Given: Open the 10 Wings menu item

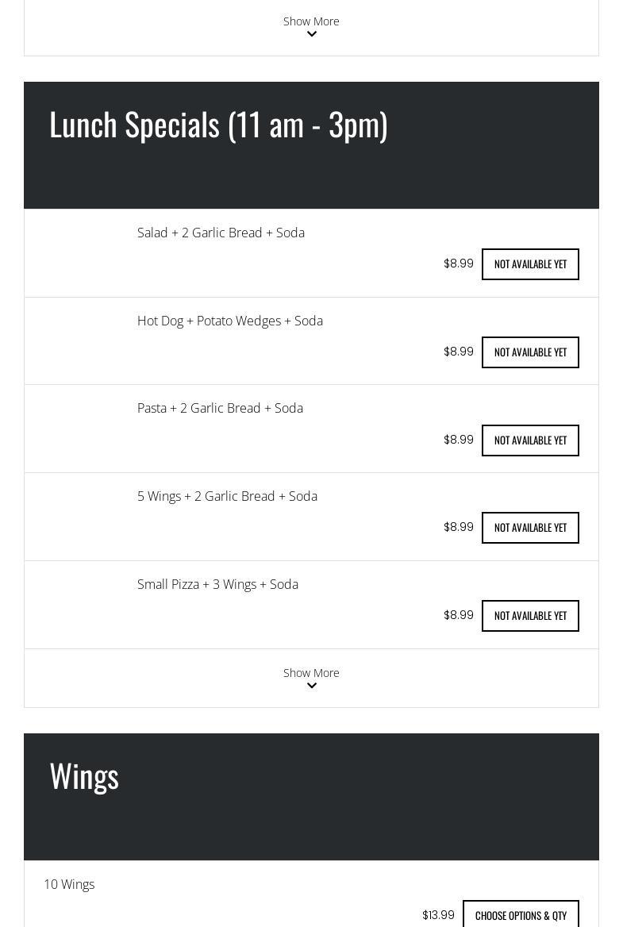Looking at the screenshot, I should click(69, 884).
